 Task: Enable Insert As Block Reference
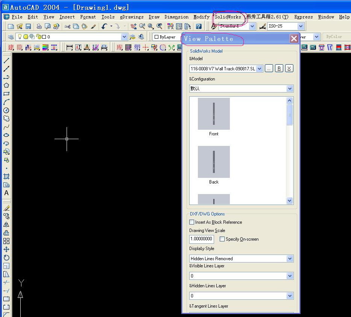tap(192, 222)
